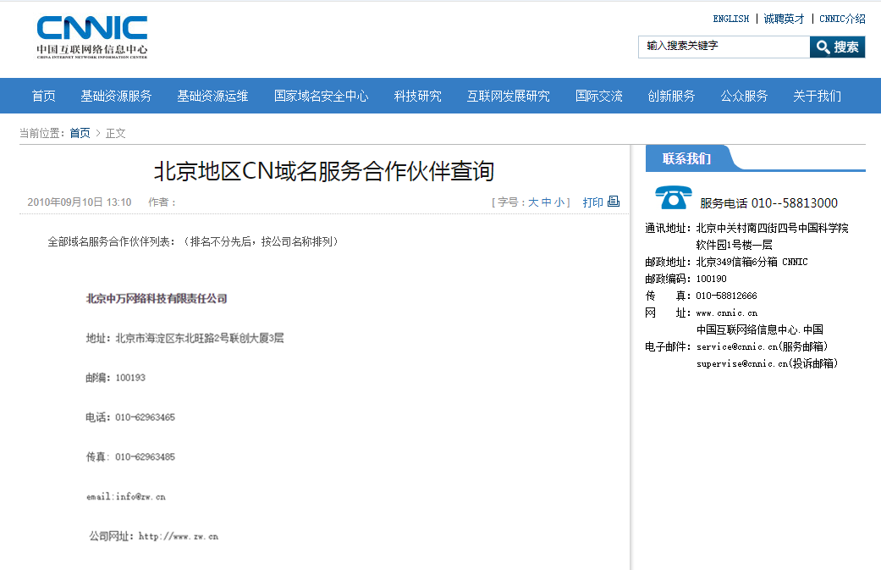Click the service@cnnic.cn service email
Image resolution: width=881 pixels, height=570 pixels.
[762, 347]
